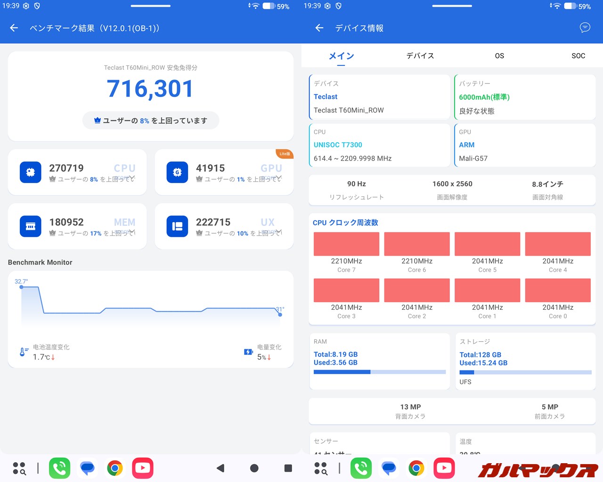The height and width of the screenshot is (482, 603).
Task: Tap the 13 MP rear camera entry
Action: click(410, 411)
